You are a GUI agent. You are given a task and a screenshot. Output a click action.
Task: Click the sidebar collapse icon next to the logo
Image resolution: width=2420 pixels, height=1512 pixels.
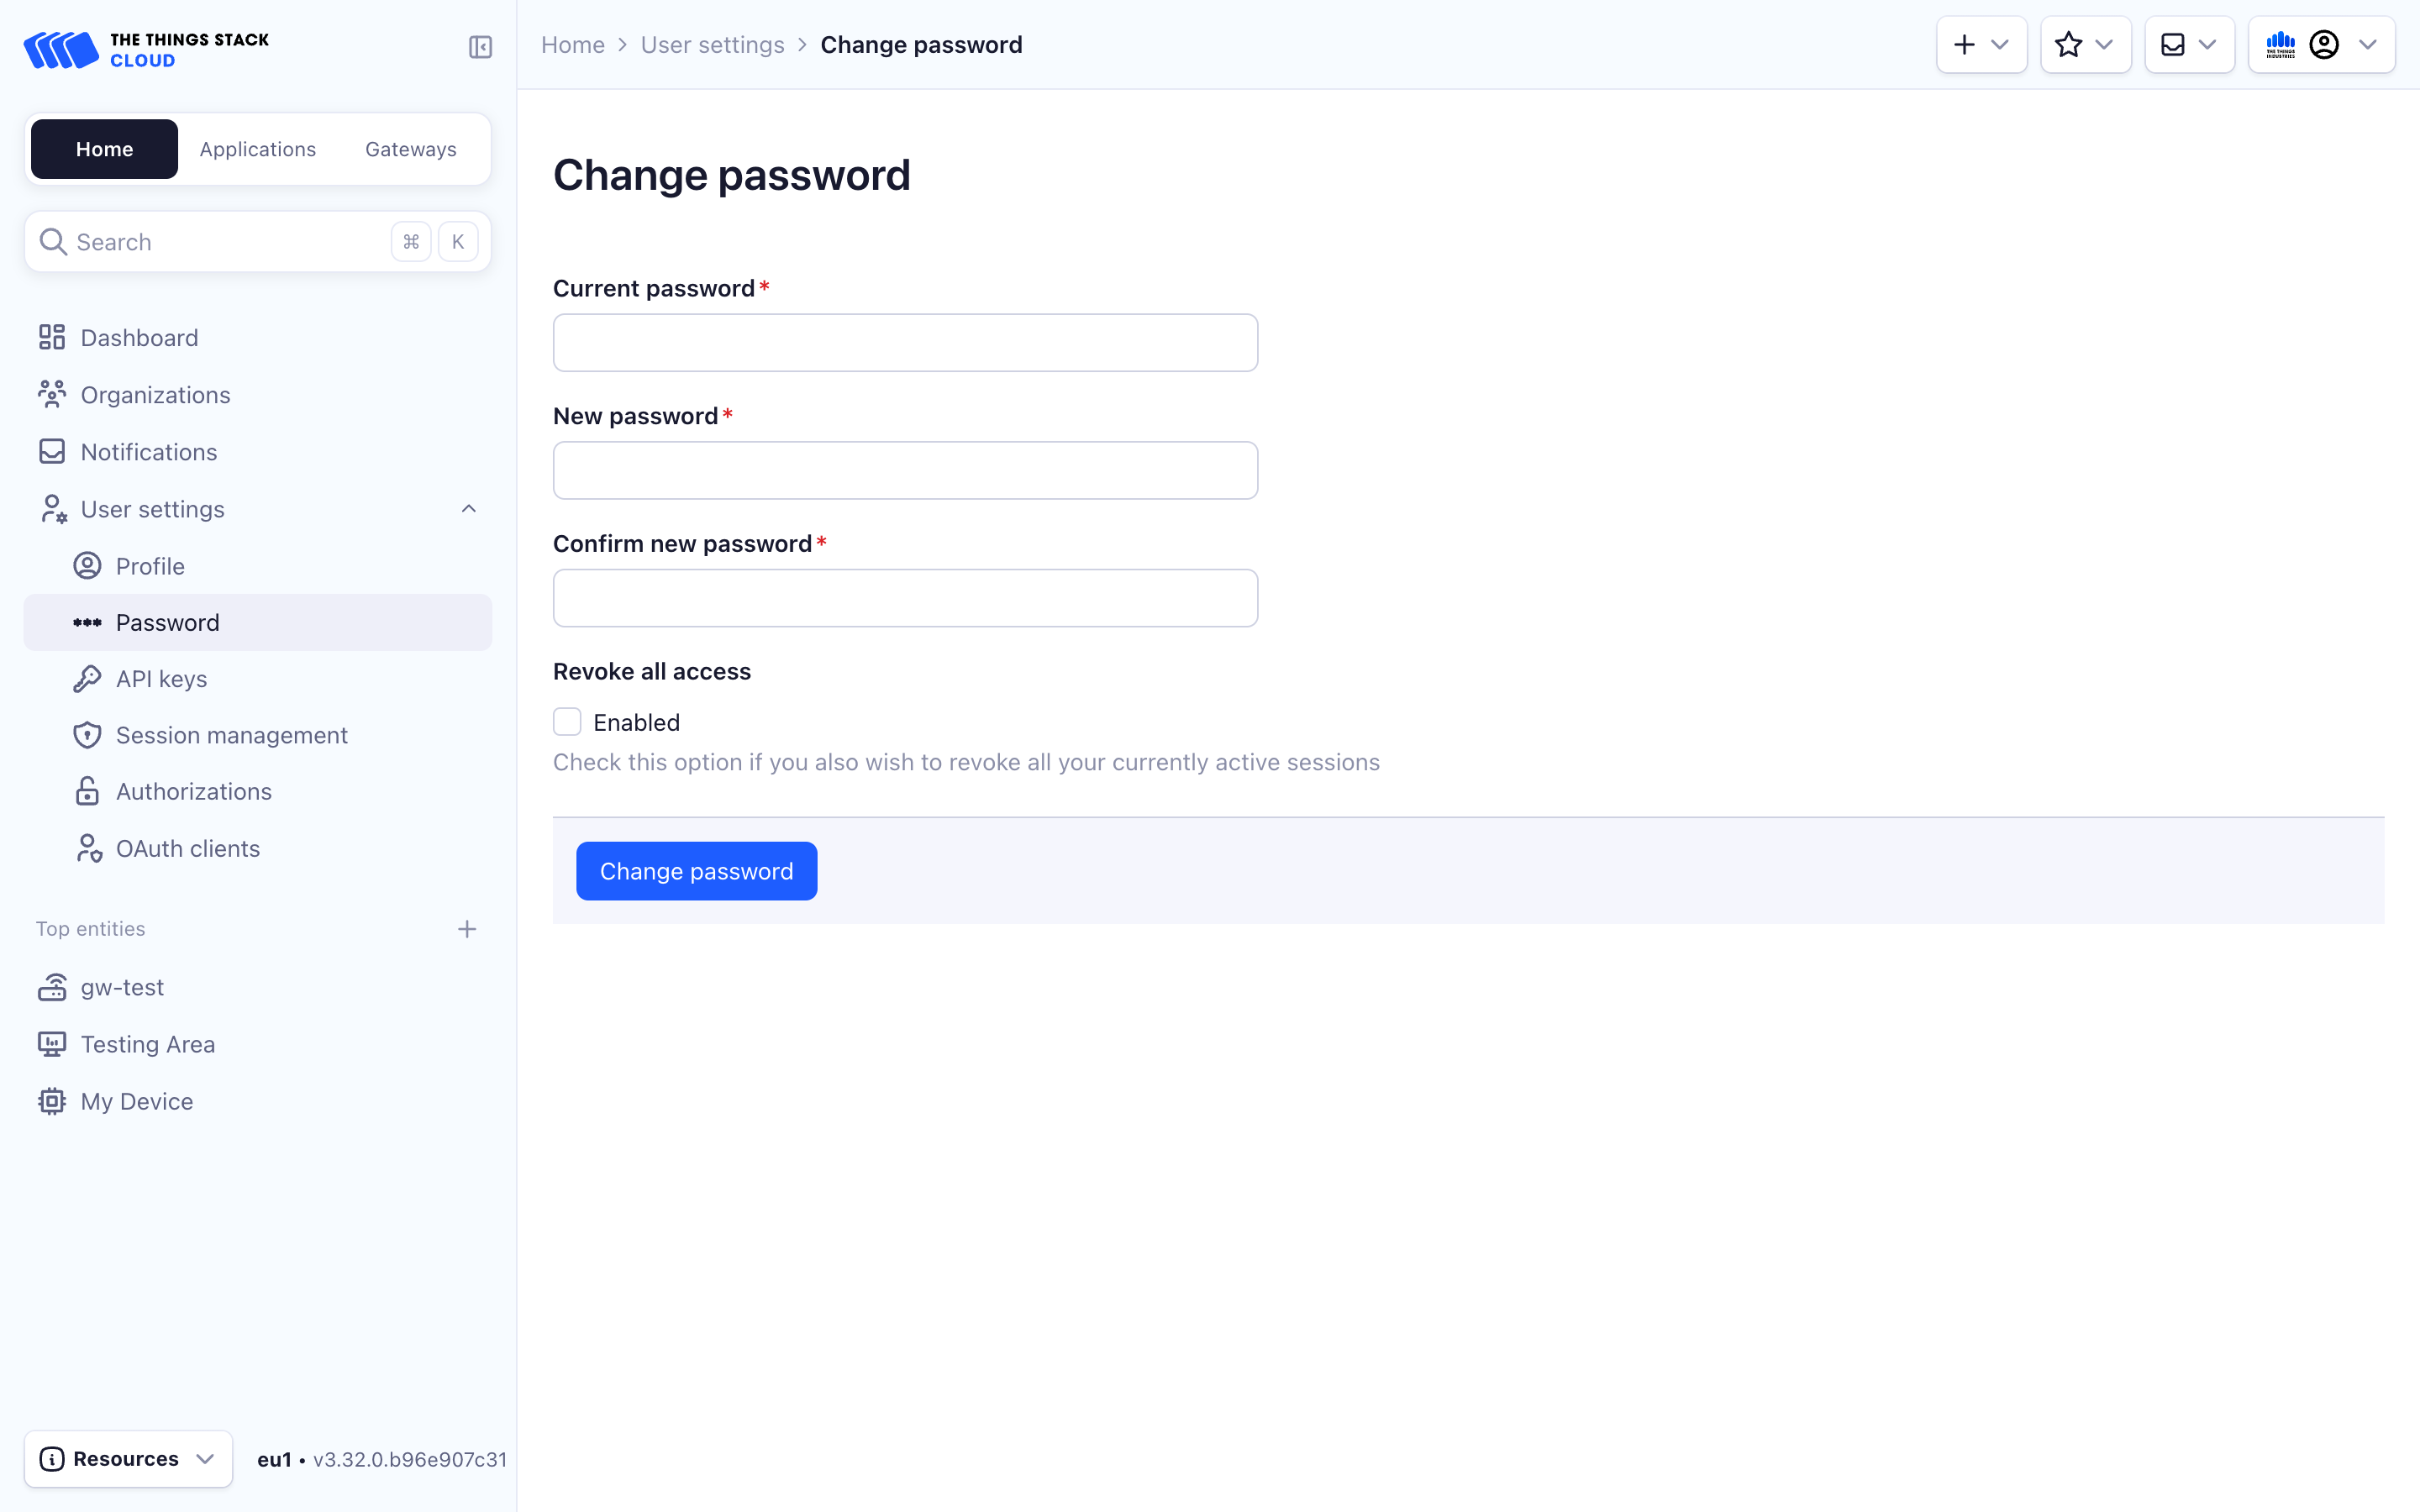pos(480,46)
